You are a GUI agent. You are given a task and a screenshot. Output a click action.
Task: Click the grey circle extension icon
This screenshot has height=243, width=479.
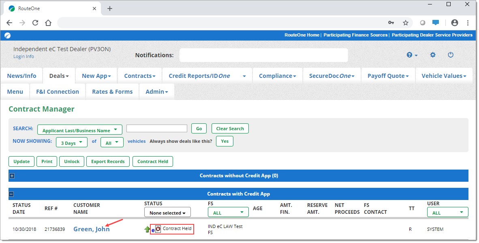point(423,23)
